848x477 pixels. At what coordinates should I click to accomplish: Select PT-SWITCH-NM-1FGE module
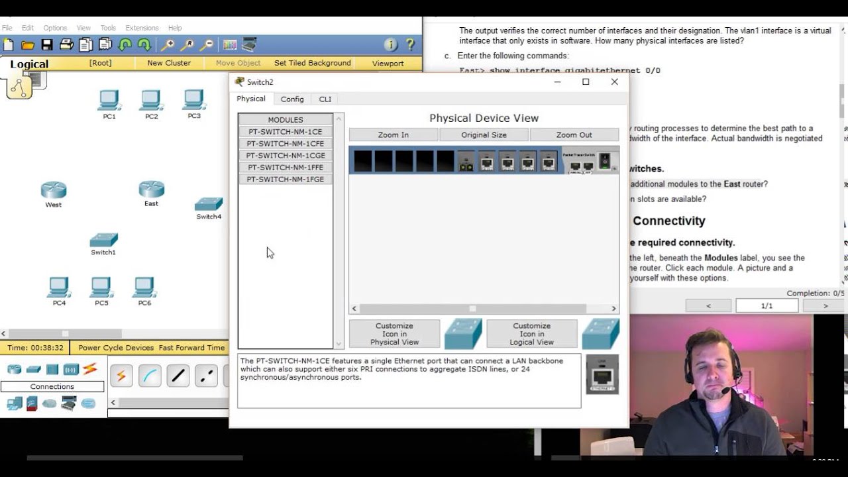coord(286,180)
